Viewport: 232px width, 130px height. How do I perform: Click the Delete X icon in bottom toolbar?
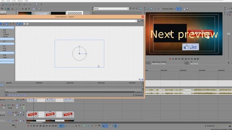(x=76, y=126)
